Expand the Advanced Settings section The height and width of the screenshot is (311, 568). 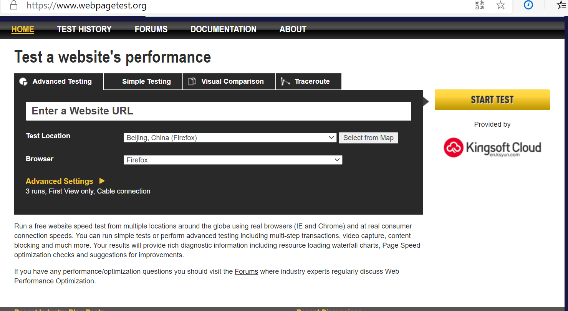pyautogui.click(x=60, y=181)
